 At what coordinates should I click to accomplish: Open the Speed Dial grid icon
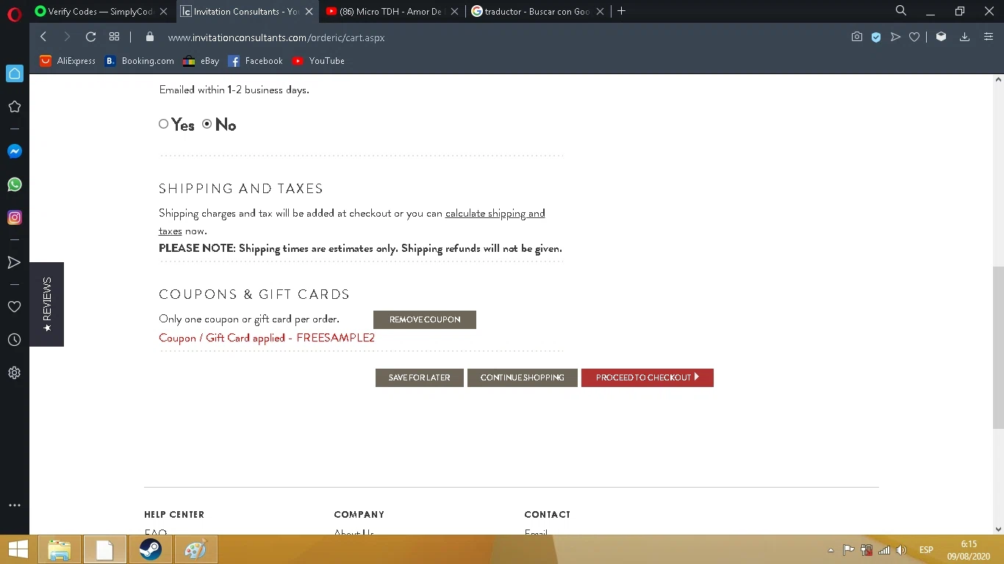point(114,37)
